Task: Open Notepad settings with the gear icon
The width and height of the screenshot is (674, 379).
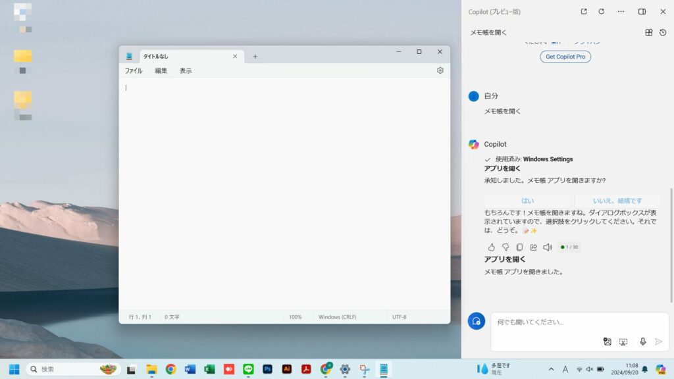Action: 440,70
